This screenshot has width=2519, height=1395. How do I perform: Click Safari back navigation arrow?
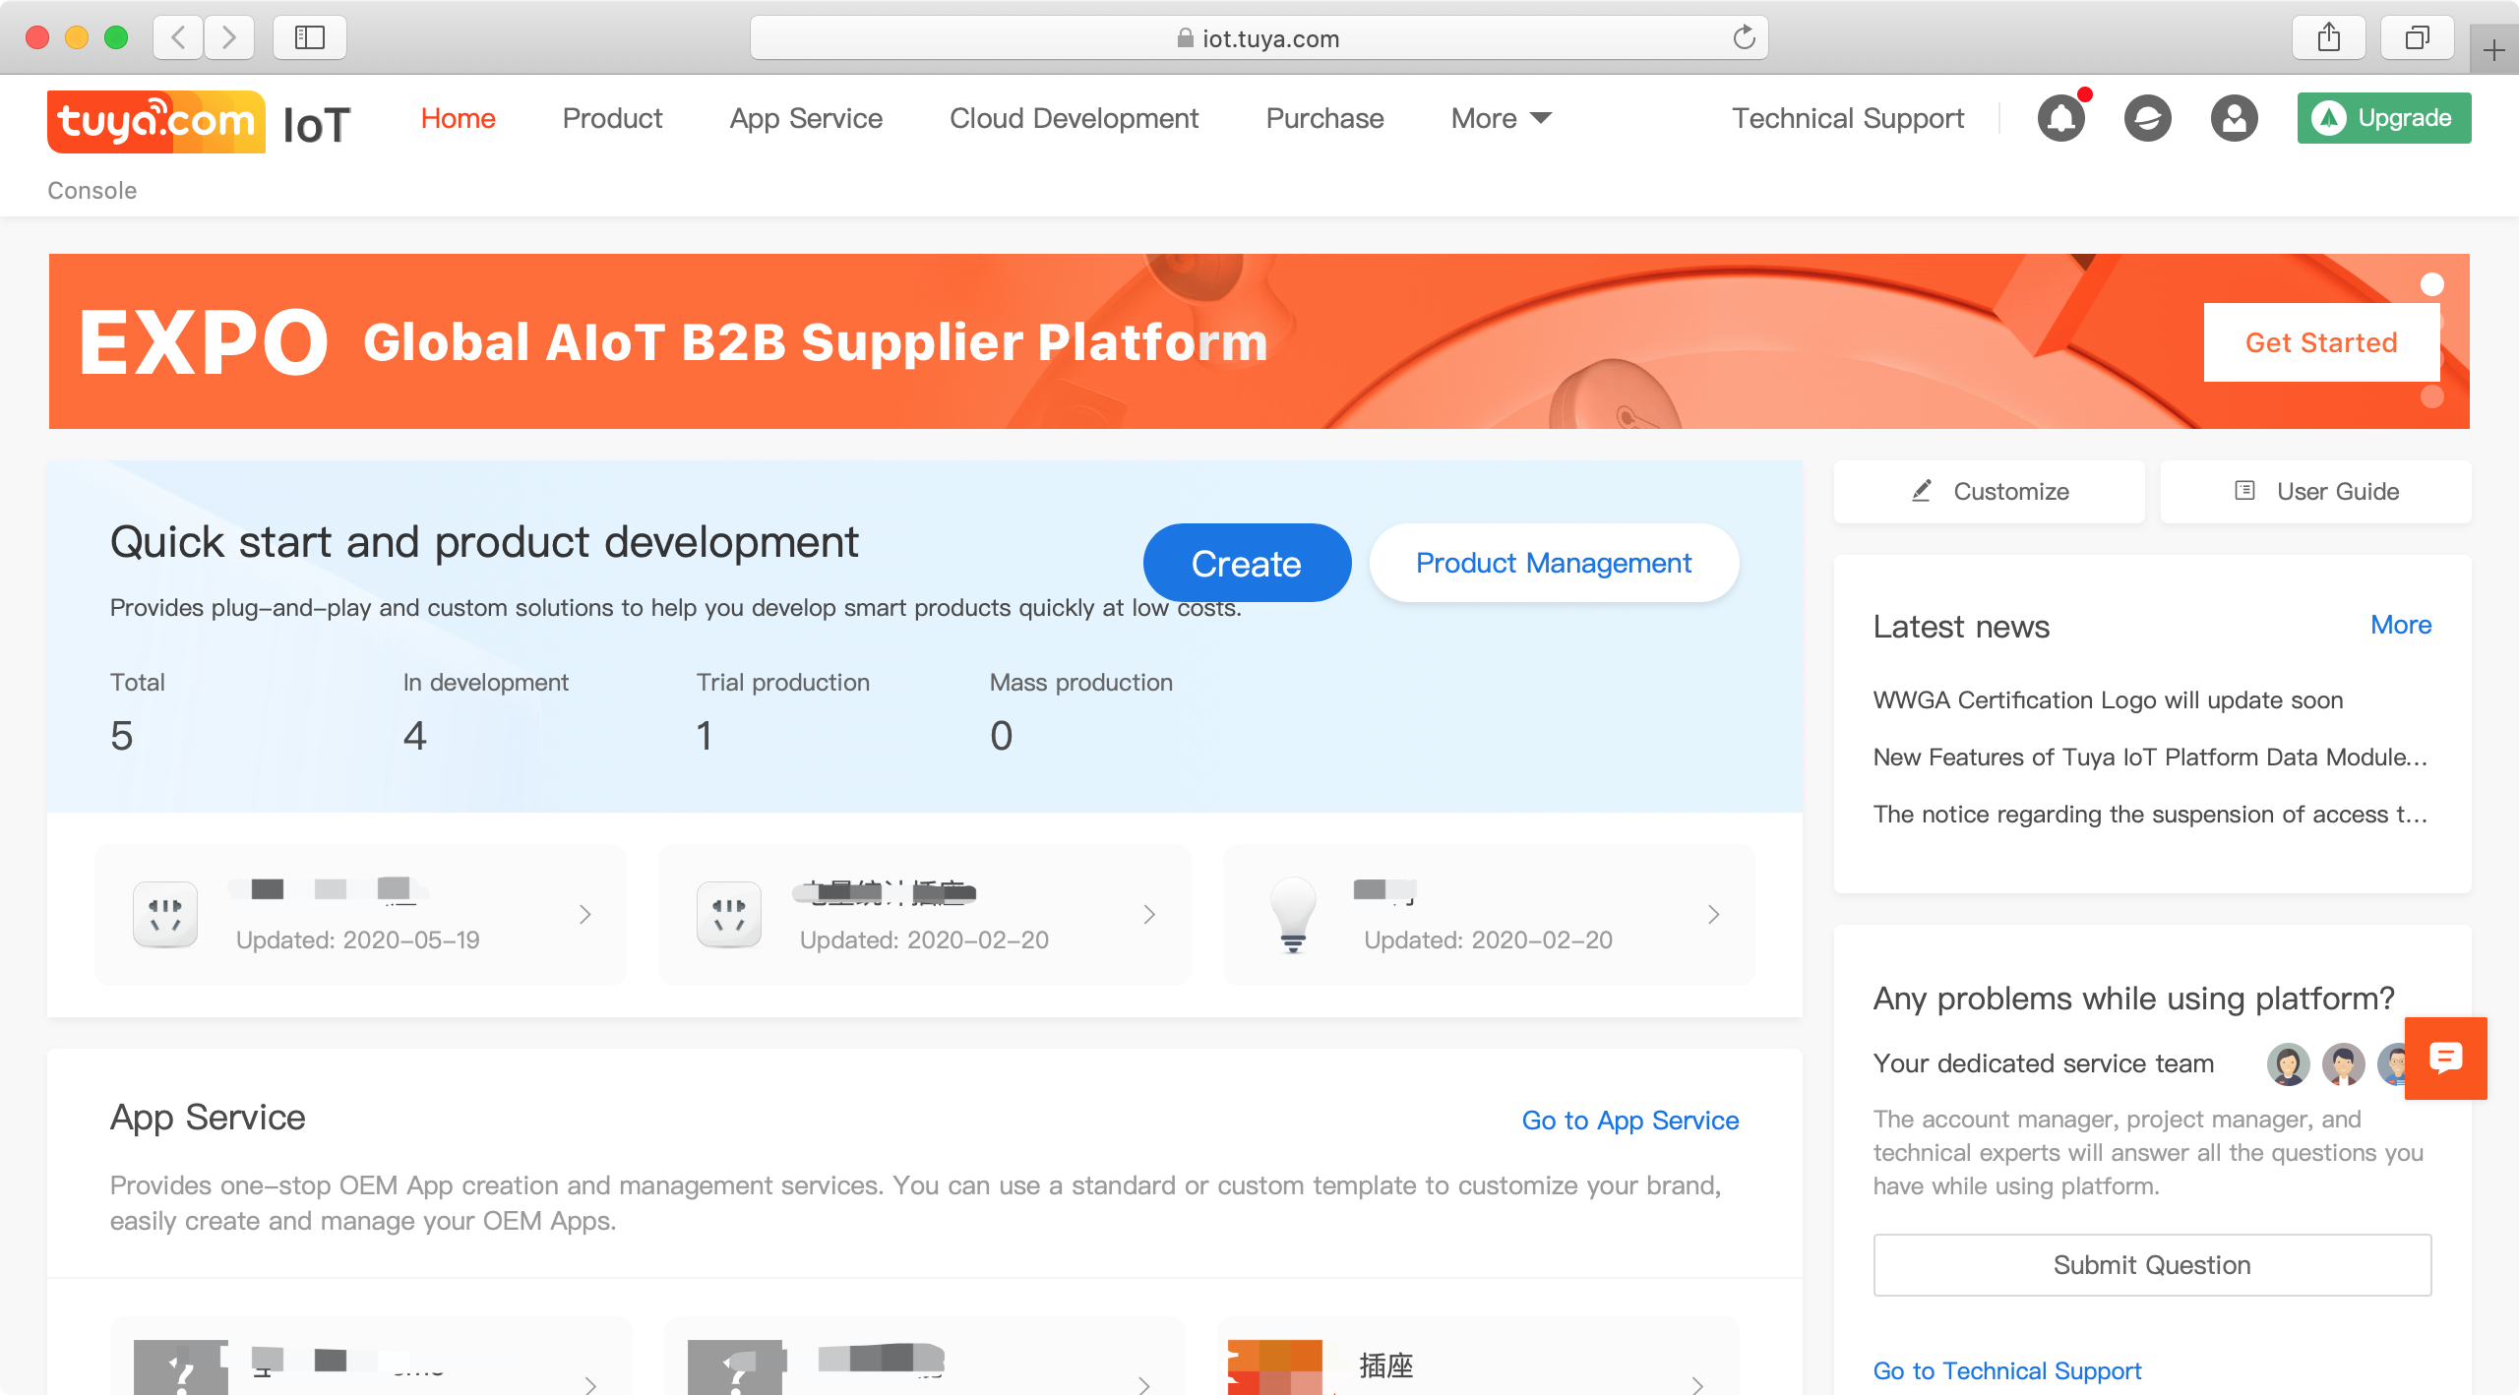click(x=178, y=37)
